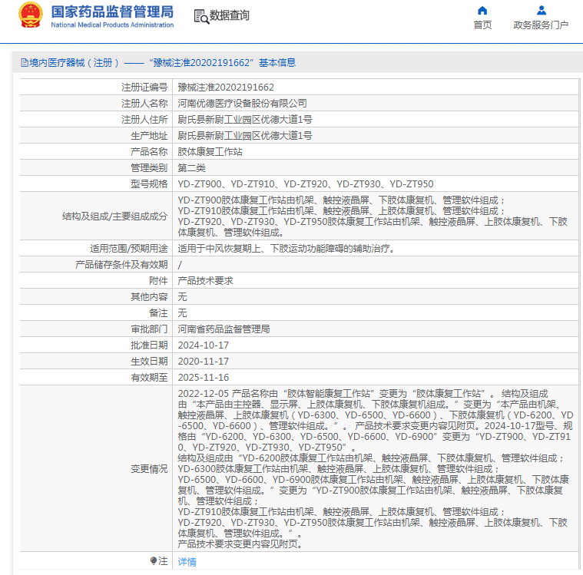The width and height of the screenshot is (583, 575).
Task: Click the 附件 label
Action: [158, 281]
